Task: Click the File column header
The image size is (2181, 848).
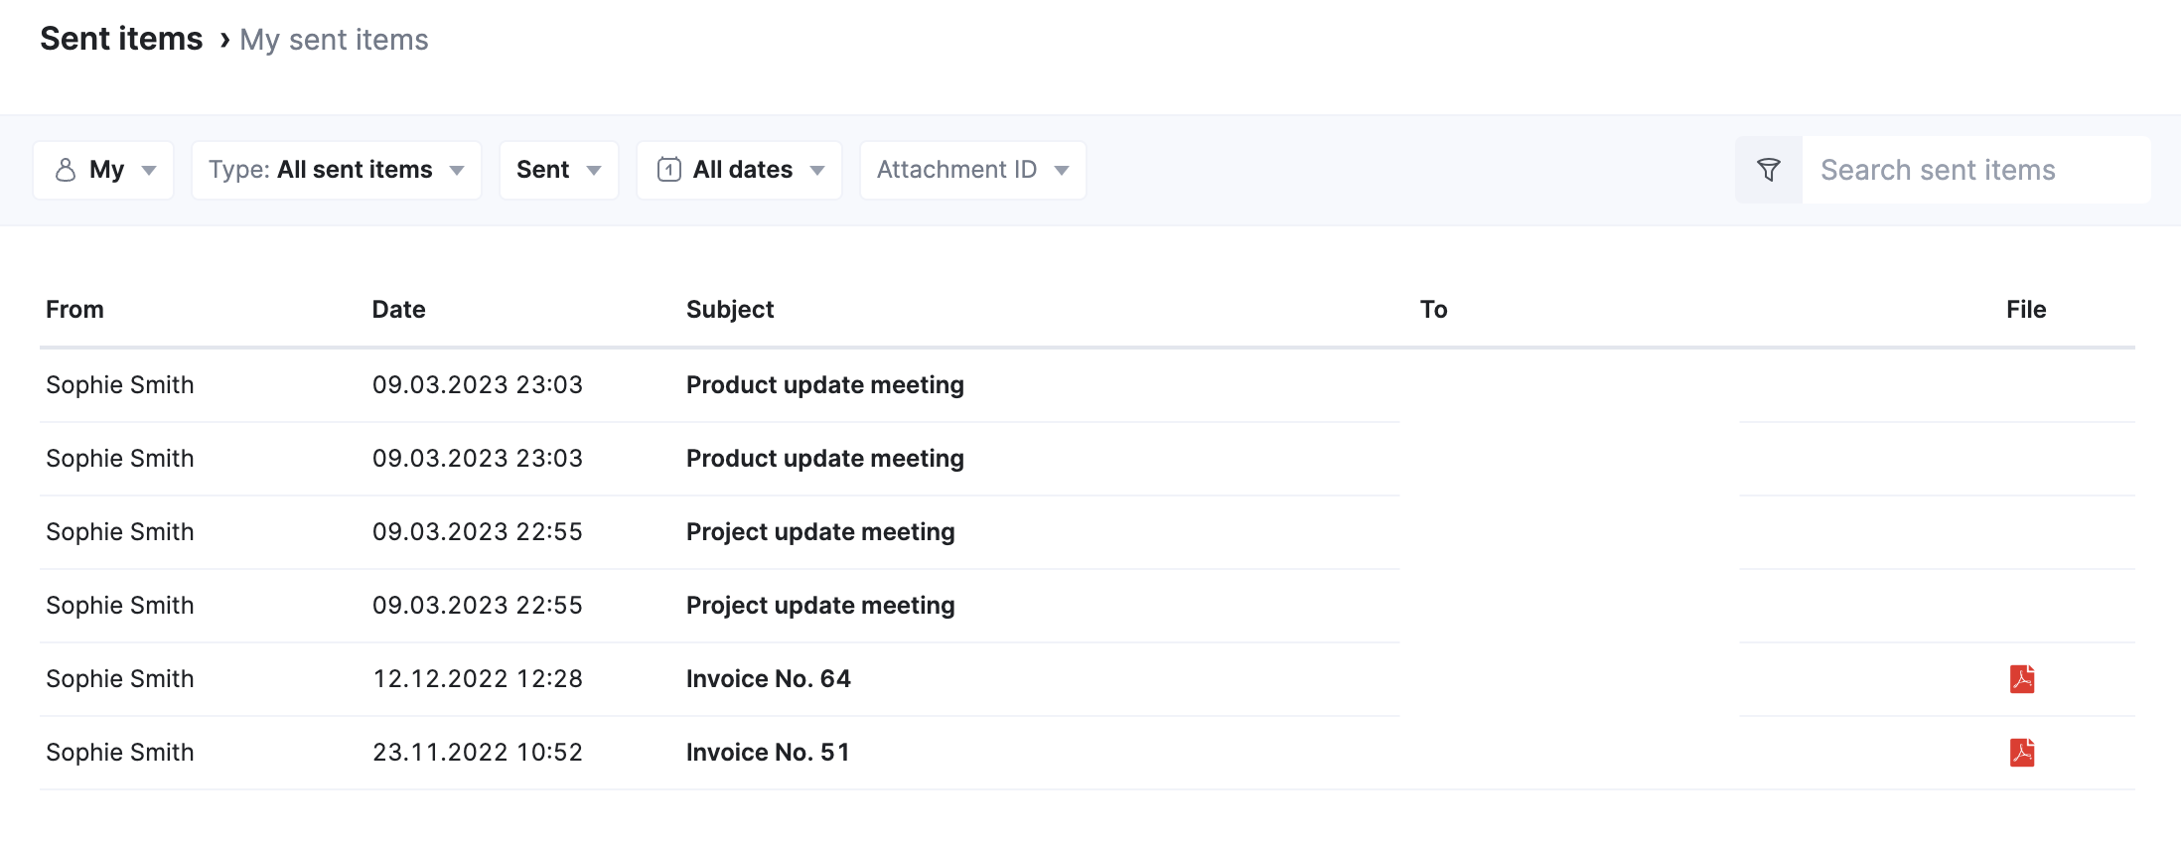Action: [2026, 310]
